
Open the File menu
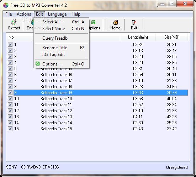[9, 14]
